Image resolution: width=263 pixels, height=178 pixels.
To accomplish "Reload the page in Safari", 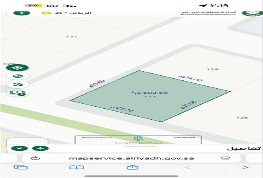I will 35,158.
